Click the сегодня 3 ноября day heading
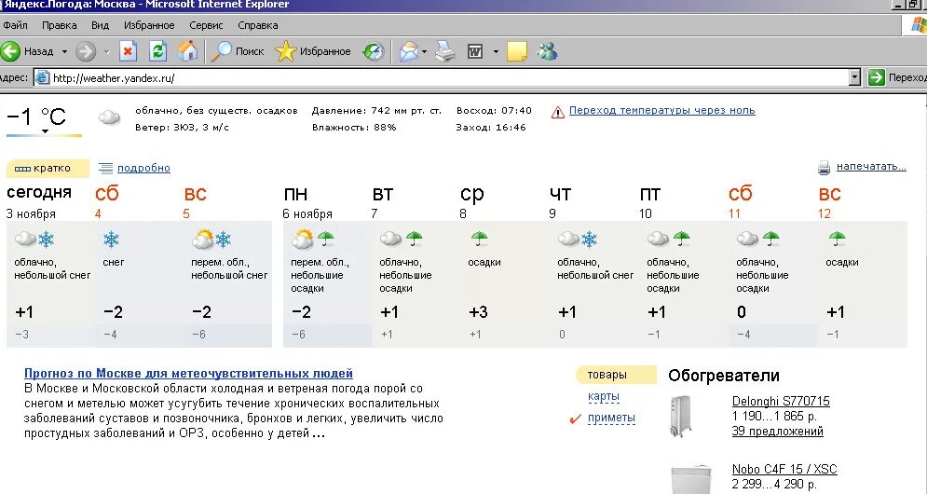927x494 pixels. (x=39, y=201)
